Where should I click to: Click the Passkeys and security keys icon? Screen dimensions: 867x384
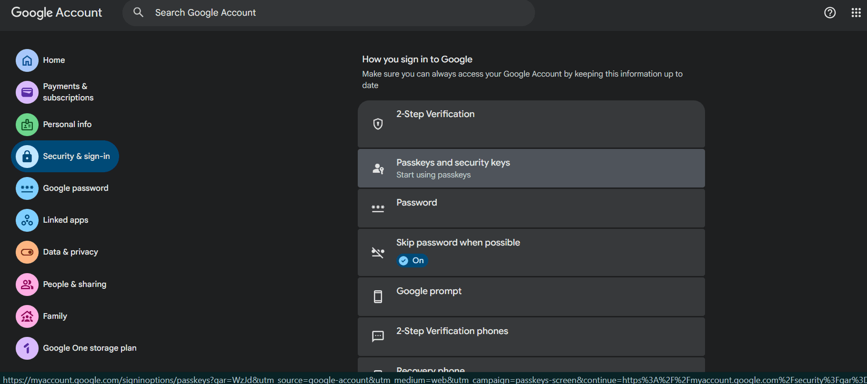tap(378, 168)
